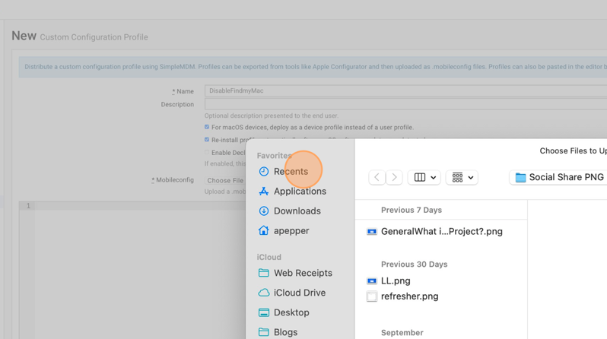Click the Social Share PNG folder icon
The height and width of the screenshot is (339, 607).
[521, 177]
